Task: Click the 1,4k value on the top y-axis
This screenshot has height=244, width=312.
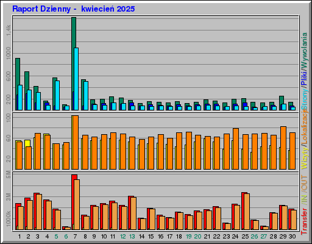Action: [8, 30]
